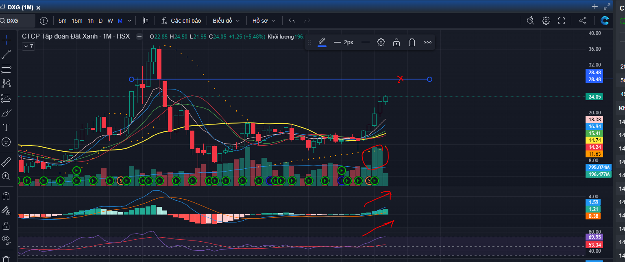Toggle stay in drawing mode
Image resolution: width=625 pixels, height=262 pixels.
6,210
